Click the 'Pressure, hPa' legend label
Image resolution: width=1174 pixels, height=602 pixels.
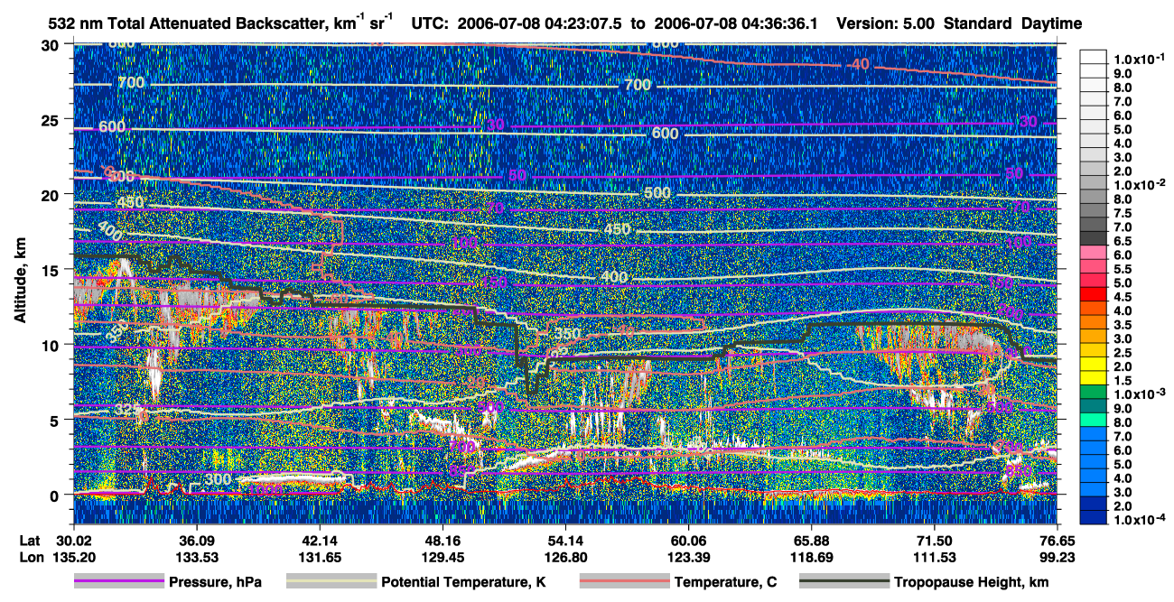217,583
